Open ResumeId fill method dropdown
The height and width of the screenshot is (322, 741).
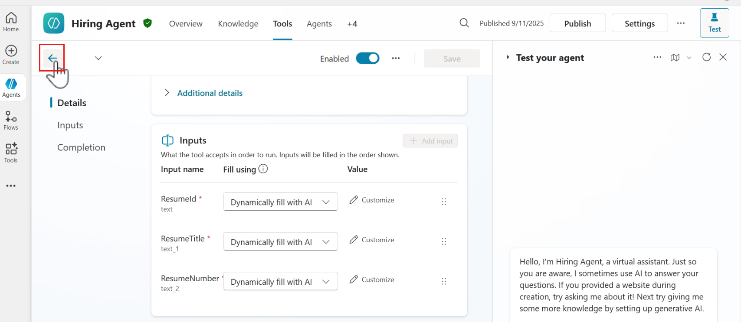[x=280, y=202]
